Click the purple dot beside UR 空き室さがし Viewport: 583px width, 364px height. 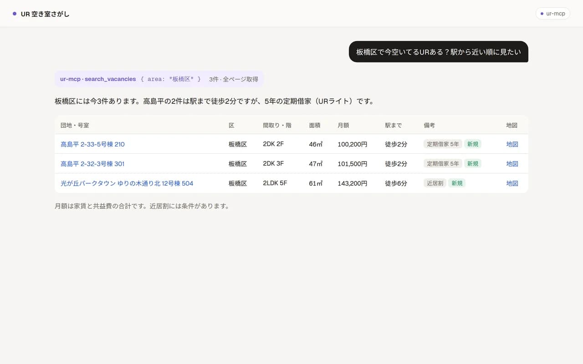[x=15, y=14]
